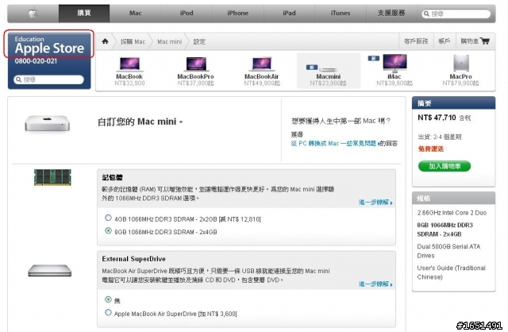
Task: Open the 帳戶 link
Action: coord(444,41)
